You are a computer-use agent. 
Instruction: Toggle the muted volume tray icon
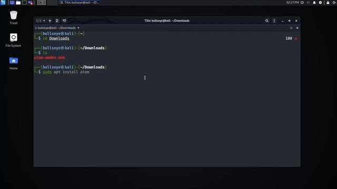click(x=308, y=3)
